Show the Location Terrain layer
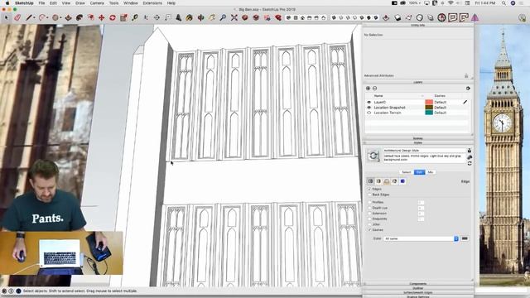 point(369,113)
